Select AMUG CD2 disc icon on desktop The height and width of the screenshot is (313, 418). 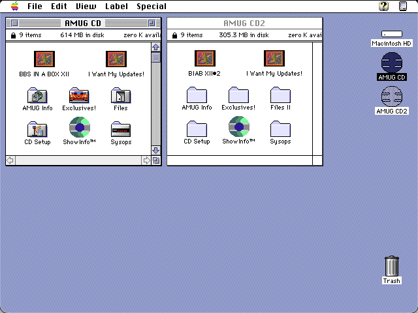(x=392, y=97)
